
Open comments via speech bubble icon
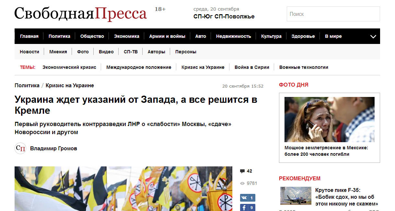pyautogui.click(x=242, y=171)
